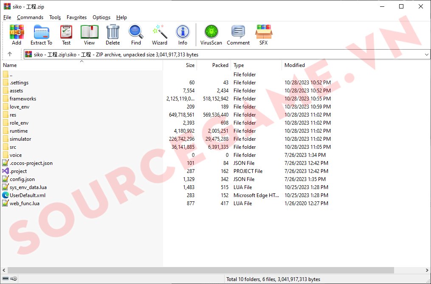Select the frameworks folder

(23, 99)
